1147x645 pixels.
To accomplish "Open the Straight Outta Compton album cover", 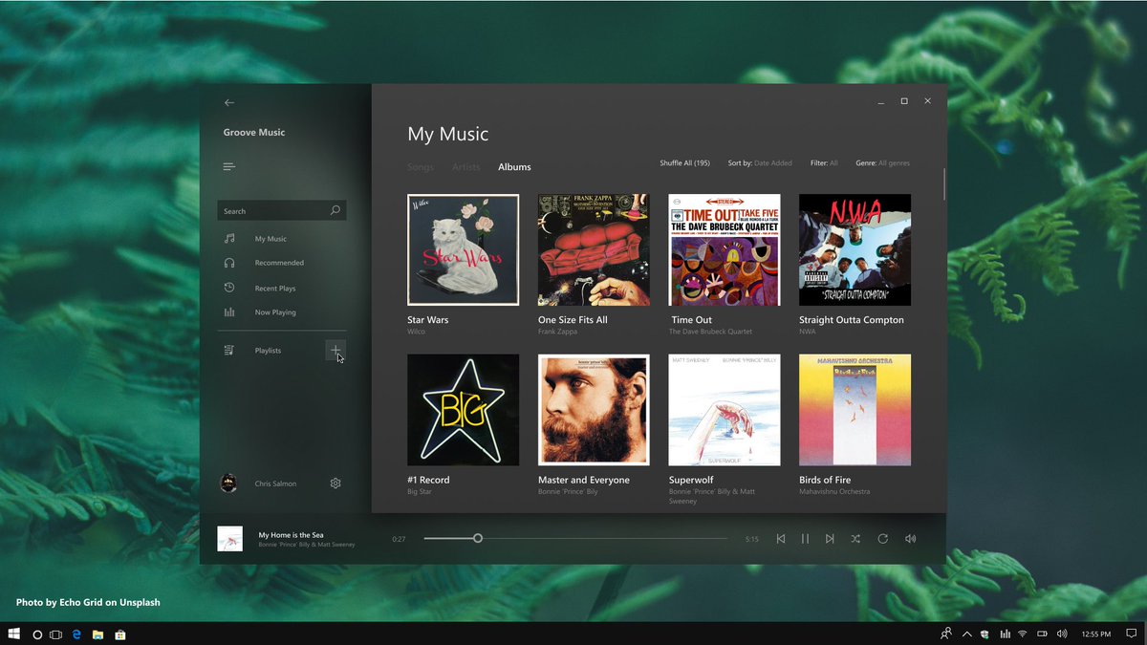I will (855, 249).
